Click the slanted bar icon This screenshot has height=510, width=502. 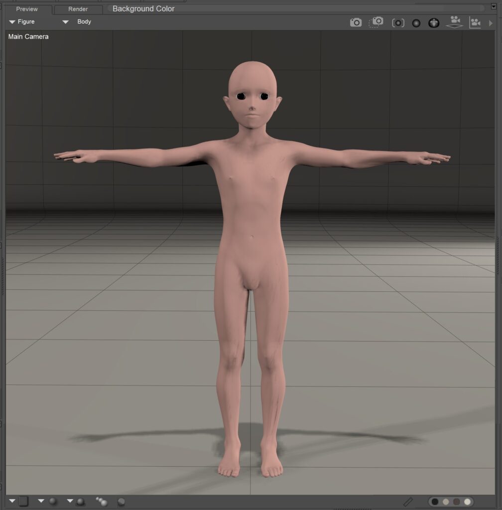pyautogui.click(x=408, y=502)
